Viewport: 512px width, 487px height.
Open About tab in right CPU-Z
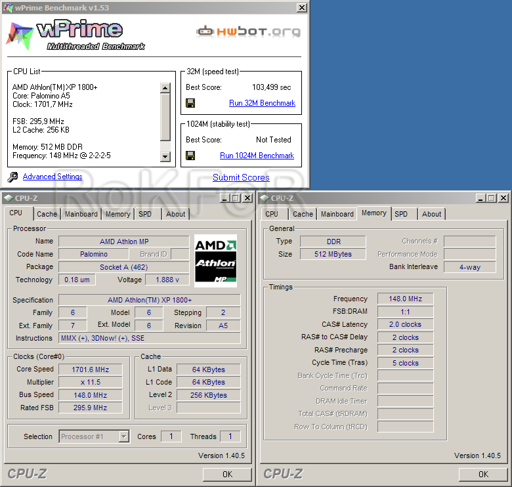(x=432, y=214)
